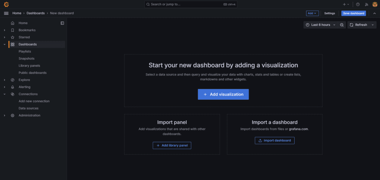Open the Last 6 hours time picker

pyautogui.click(x=321, y=25)
